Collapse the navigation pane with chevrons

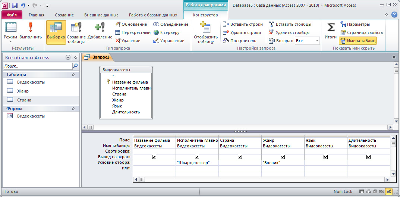pos(76,57)
